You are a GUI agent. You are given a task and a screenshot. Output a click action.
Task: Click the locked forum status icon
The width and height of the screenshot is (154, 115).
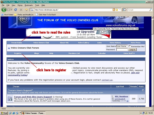pos(10,99)
